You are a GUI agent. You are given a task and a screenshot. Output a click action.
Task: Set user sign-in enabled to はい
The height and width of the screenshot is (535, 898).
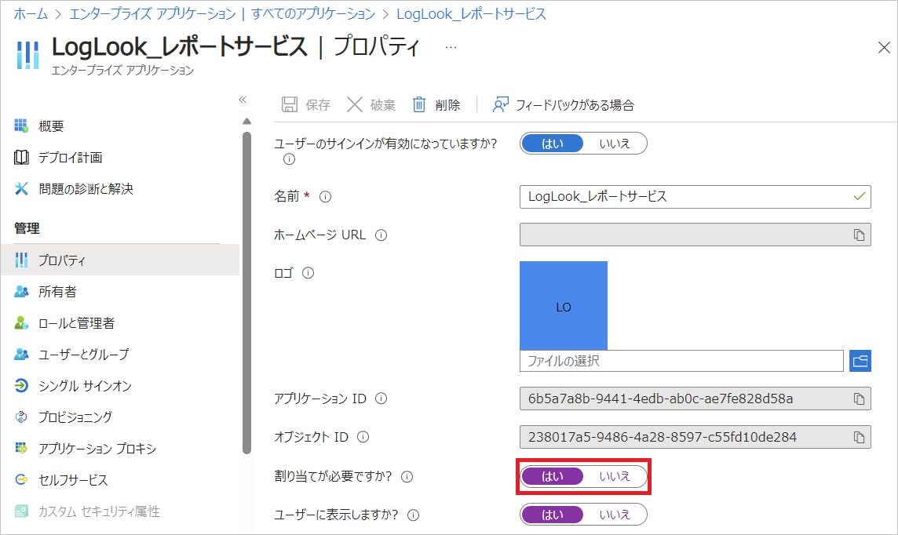(x=553, y=144)
